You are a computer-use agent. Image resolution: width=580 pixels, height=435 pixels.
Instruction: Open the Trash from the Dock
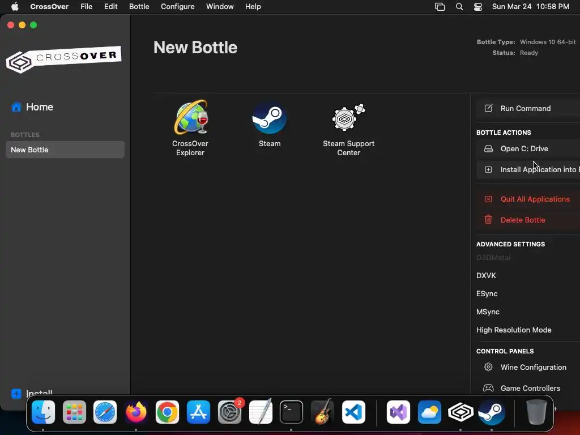coord(536,412)
